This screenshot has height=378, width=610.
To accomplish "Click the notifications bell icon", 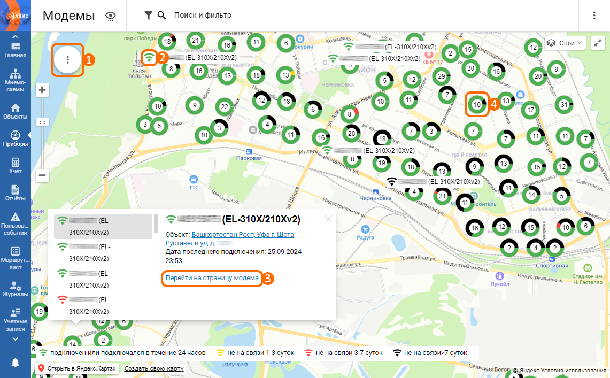I will pos(15,362).
